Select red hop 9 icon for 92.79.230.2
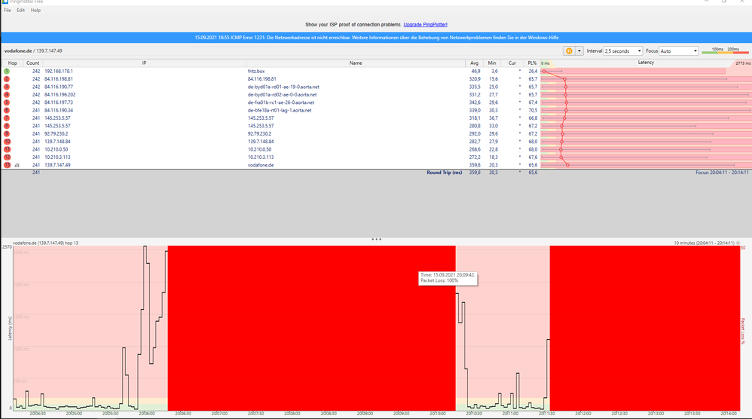Screen dimensions: 752x419 pyautogui.click(x=7, y=133)
